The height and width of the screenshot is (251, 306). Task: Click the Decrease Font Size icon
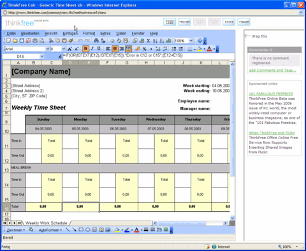(76, 49)
